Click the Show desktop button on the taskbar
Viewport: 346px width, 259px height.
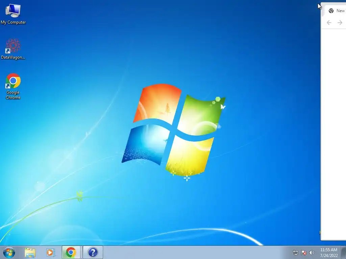pyautogui.click(x=344, y=252)
